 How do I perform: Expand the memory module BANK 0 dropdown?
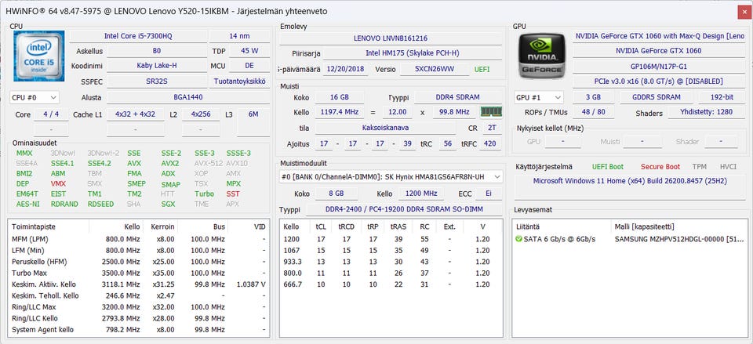[391, 176]
